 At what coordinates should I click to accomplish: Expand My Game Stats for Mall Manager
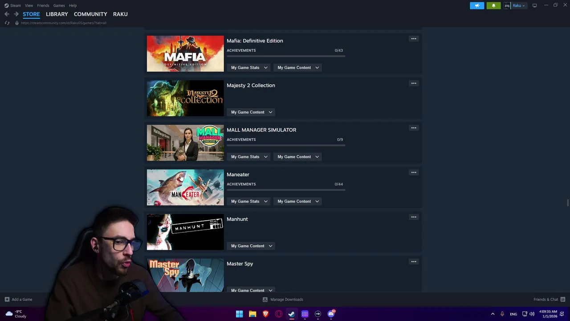tap(249, 157)
